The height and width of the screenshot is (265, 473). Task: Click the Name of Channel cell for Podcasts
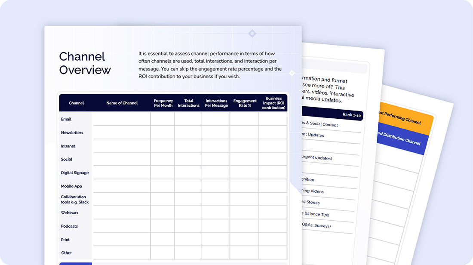coord(122,225)
